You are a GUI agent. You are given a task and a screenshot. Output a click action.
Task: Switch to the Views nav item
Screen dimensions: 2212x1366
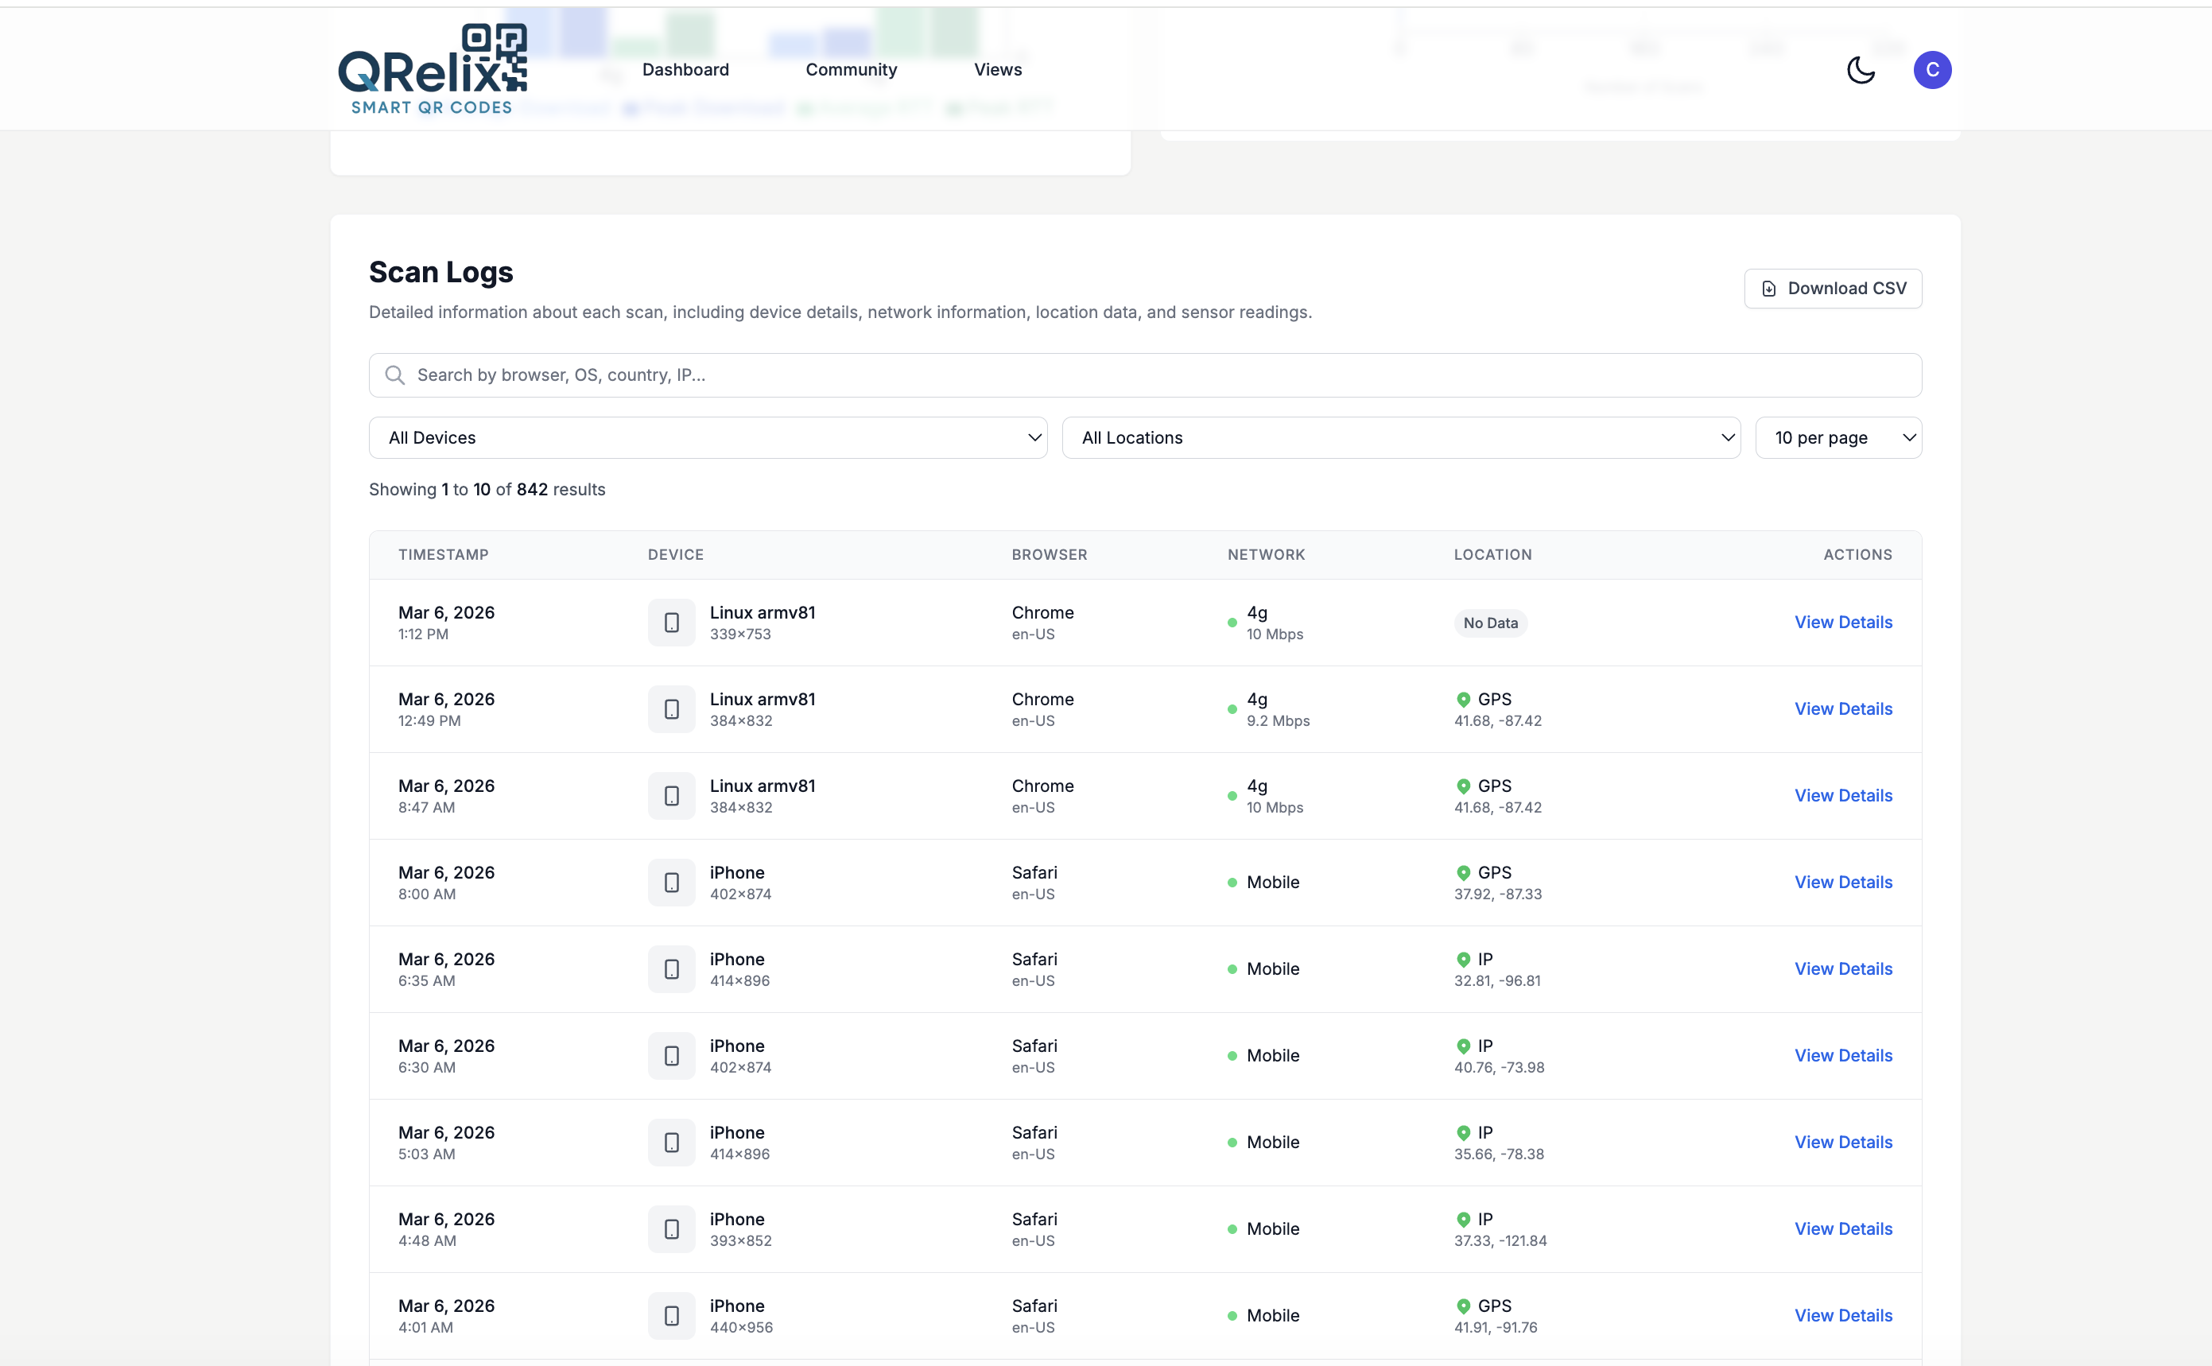(997, 69)
